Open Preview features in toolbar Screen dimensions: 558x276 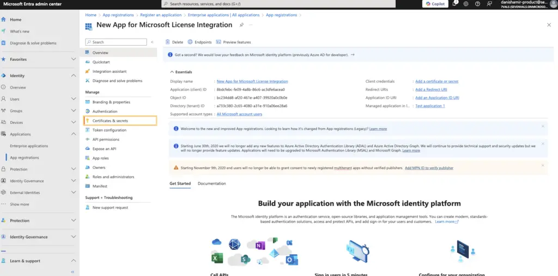click(x=233, y=42)
